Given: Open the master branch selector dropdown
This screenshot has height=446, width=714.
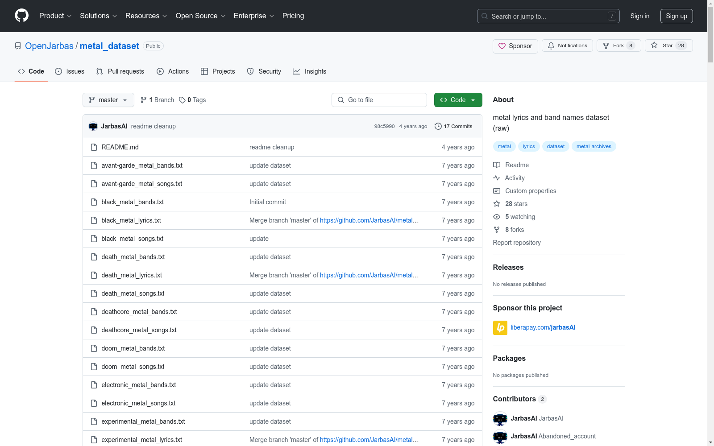Looking at the screenshot, I should pos(108,100).
